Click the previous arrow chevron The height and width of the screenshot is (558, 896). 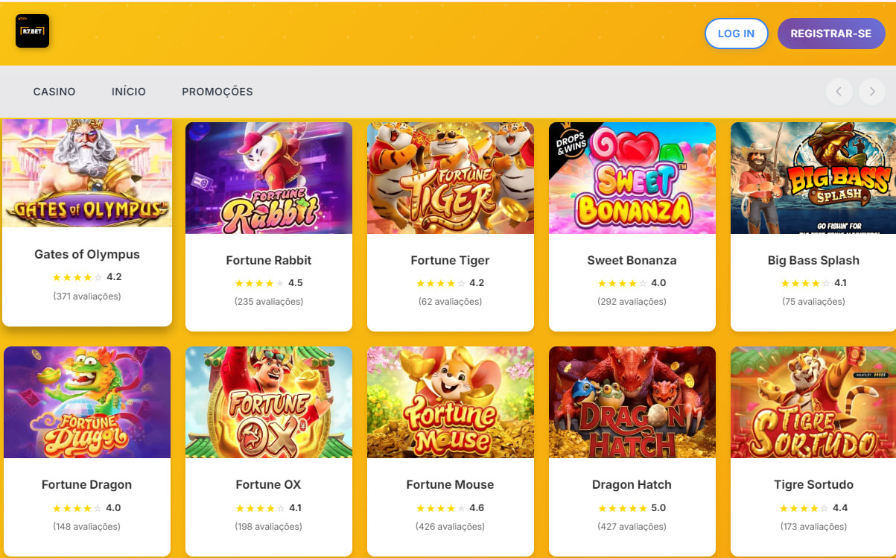point(839,92)
